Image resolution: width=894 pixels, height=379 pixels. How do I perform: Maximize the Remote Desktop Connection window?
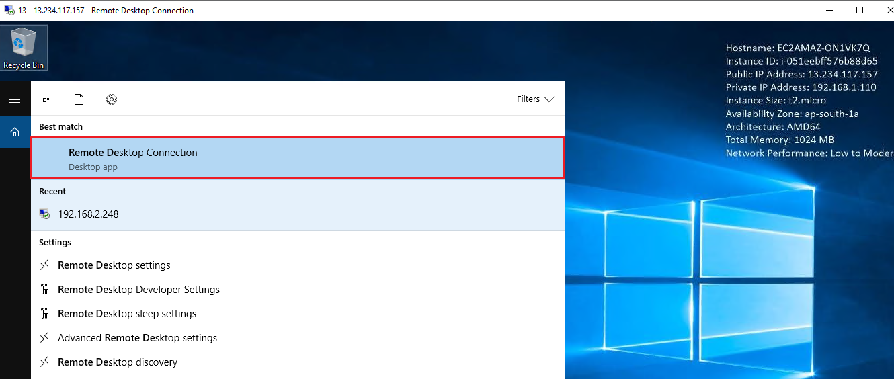coord(860,10)
